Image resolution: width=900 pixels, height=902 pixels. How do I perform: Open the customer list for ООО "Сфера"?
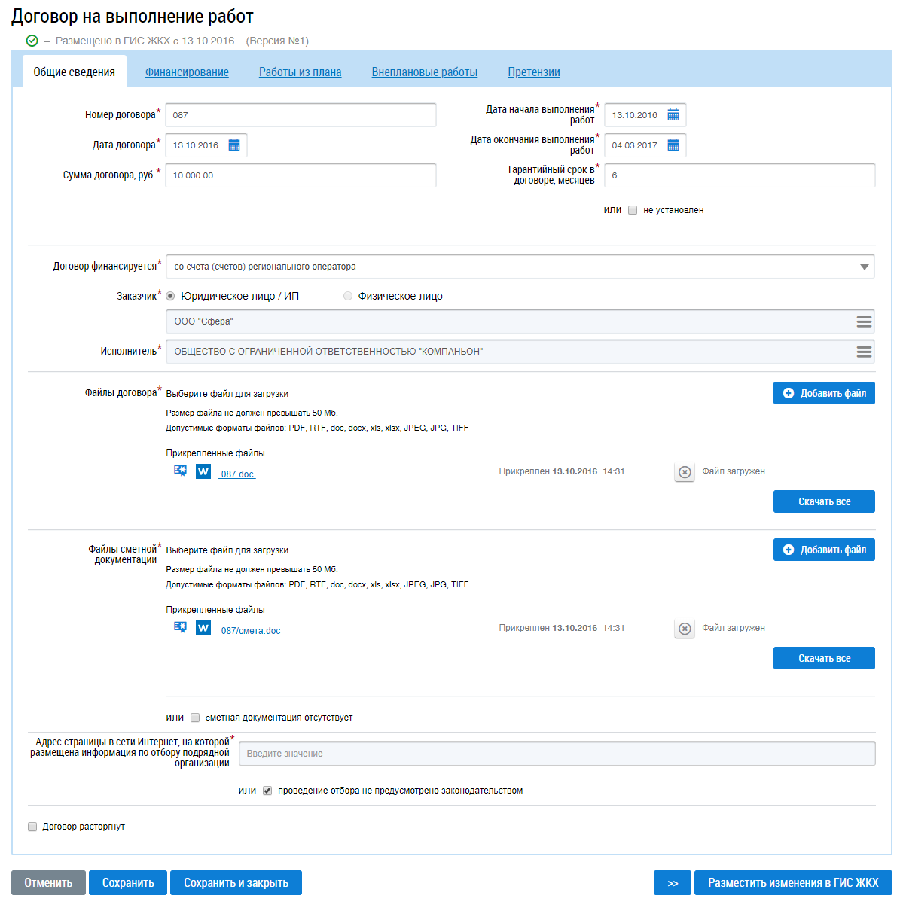864,321
